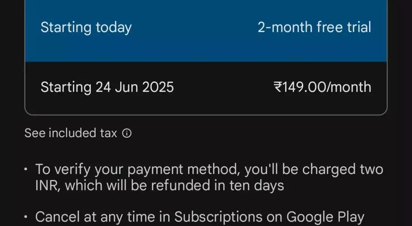Click the word today in the blue banner
Viewport: 412px width, 226px height.
114,28
